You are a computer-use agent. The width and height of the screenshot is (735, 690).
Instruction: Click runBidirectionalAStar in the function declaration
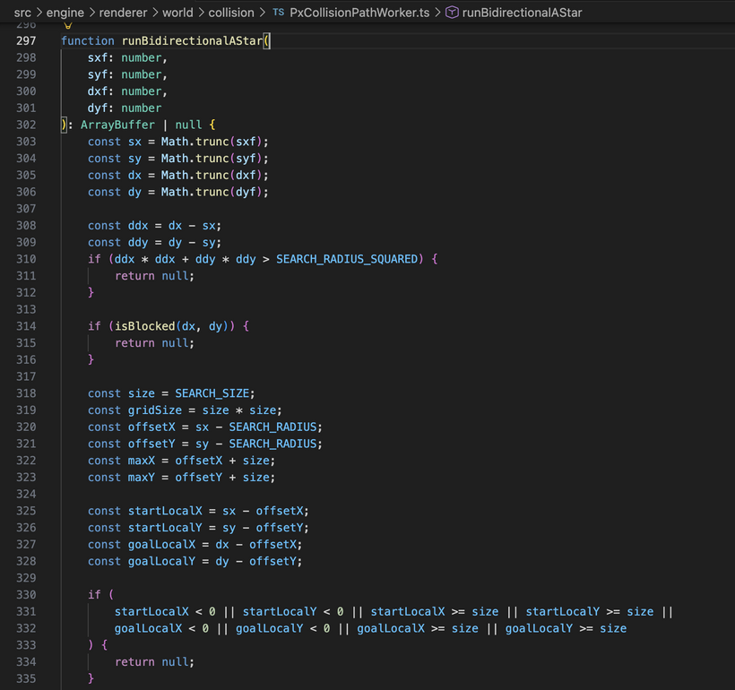tap(192, 41)
